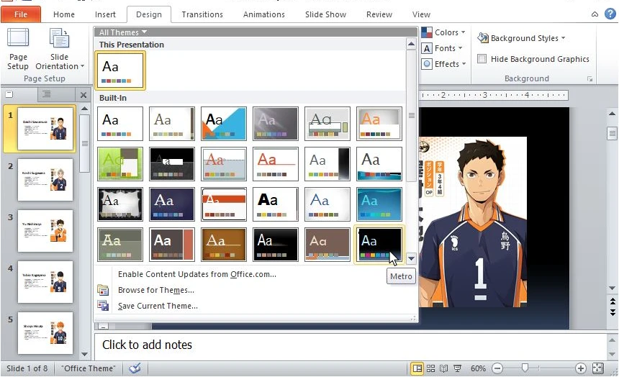The height and width of the screenshot is (377, 619).
Task: Switch to the Home tab
Action: (x=63, y=14)
